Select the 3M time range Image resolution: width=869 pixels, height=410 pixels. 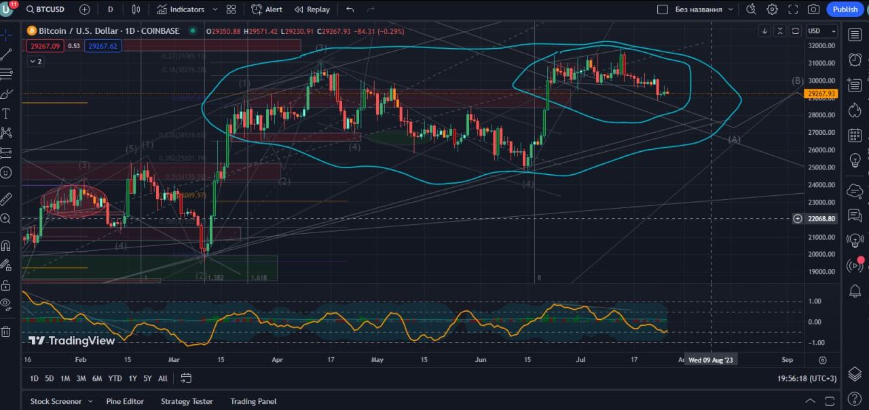pos(81,378)
